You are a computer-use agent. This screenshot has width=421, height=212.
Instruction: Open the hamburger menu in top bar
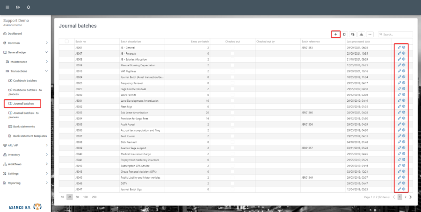[7, 7]
